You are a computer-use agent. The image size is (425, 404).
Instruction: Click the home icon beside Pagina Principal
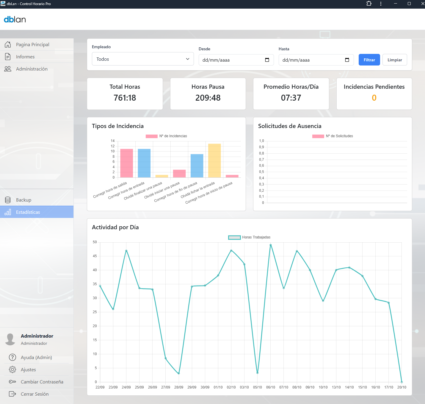pos(8,45)
